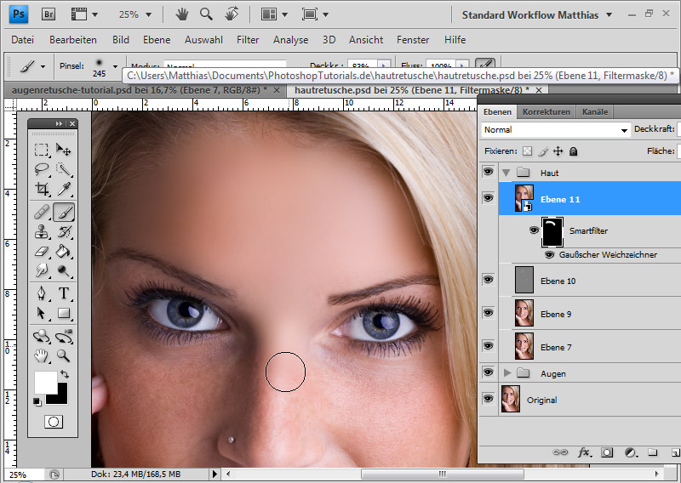Screen dimensions: 681x483
Task: Select the Crop tool
Action: click(41, 190)
